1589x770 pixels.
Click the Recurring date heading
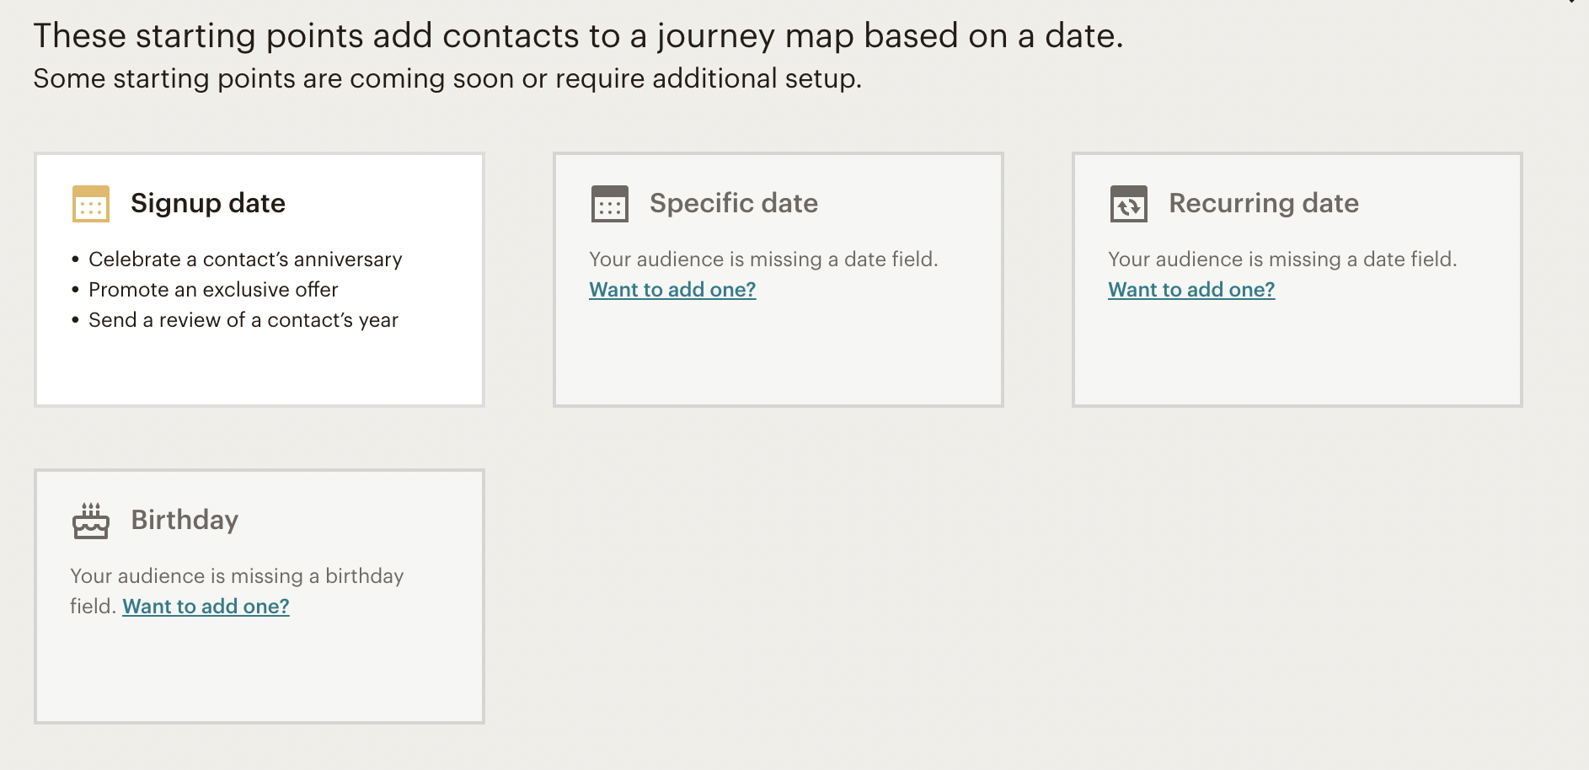[1264, 203]
